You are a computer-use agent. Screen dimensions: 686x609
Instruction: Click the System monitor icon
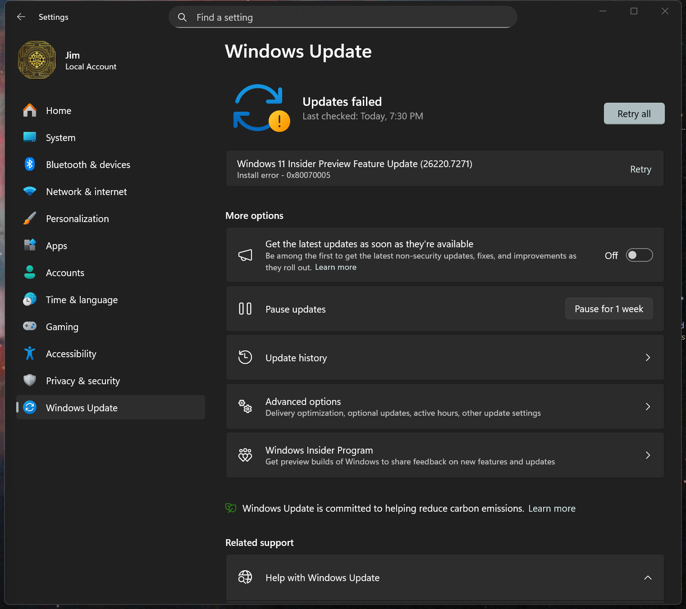pos(30,137)
